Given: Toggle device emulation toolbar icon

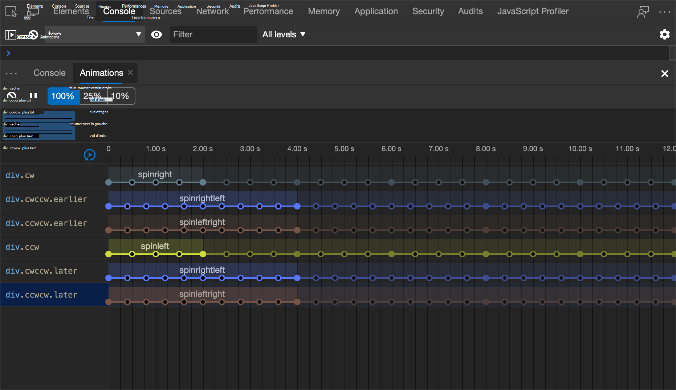Looking at the screenshot, I should click(x=33, y=12).
